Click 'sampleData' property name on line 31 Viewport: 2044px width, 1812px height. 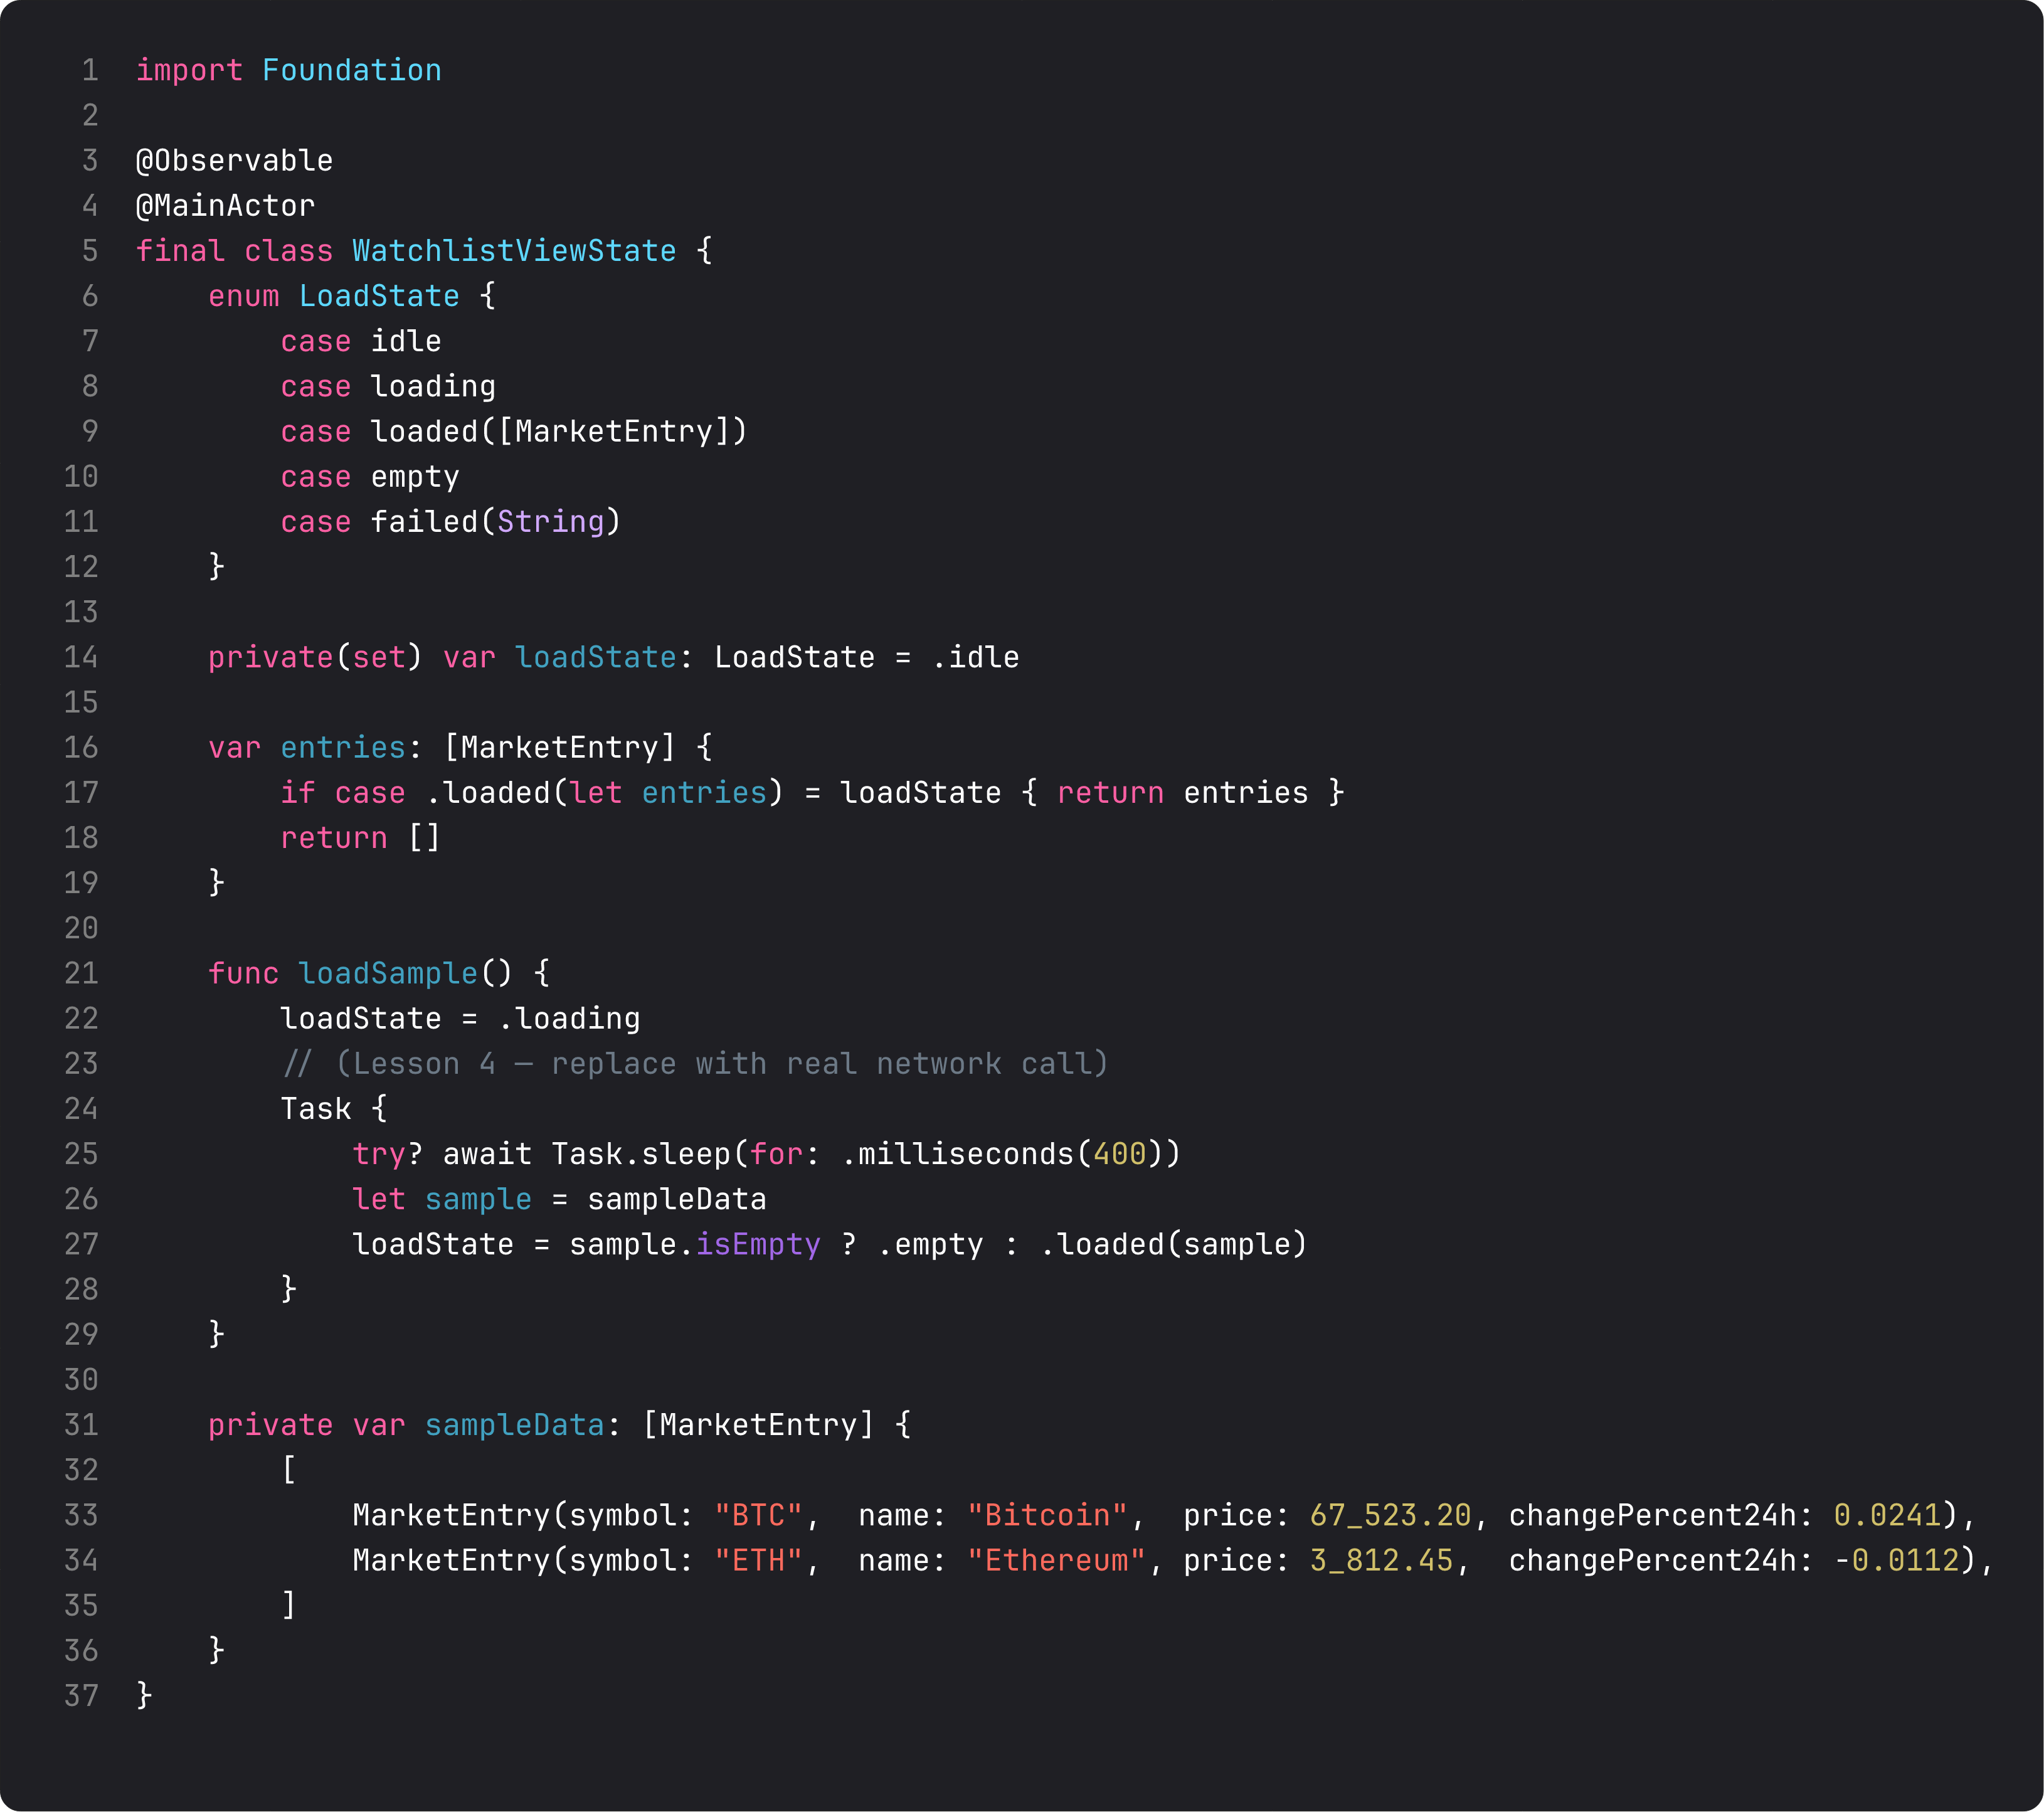click(514, 1425)
